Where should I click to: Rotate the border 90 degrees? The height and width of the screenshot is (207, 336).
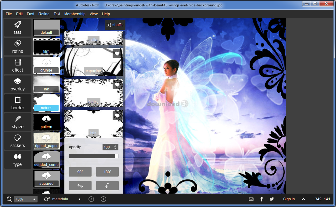click(x=80, y=172)
